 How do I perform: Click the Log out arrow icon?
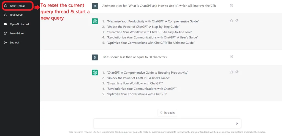pyautogui.click(x=6, y=43)
